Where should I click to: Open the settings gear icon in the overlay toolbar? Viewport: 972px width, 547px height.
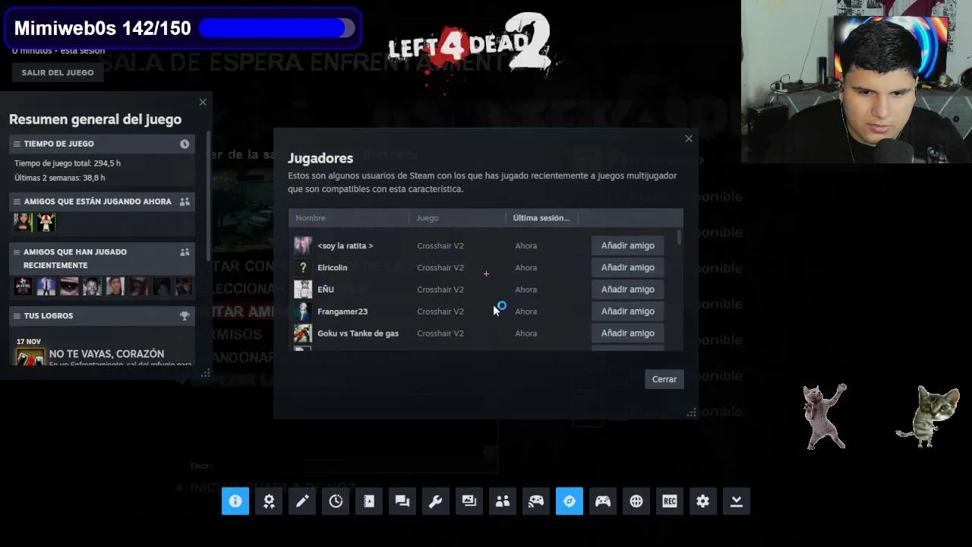tap(703, 501)
